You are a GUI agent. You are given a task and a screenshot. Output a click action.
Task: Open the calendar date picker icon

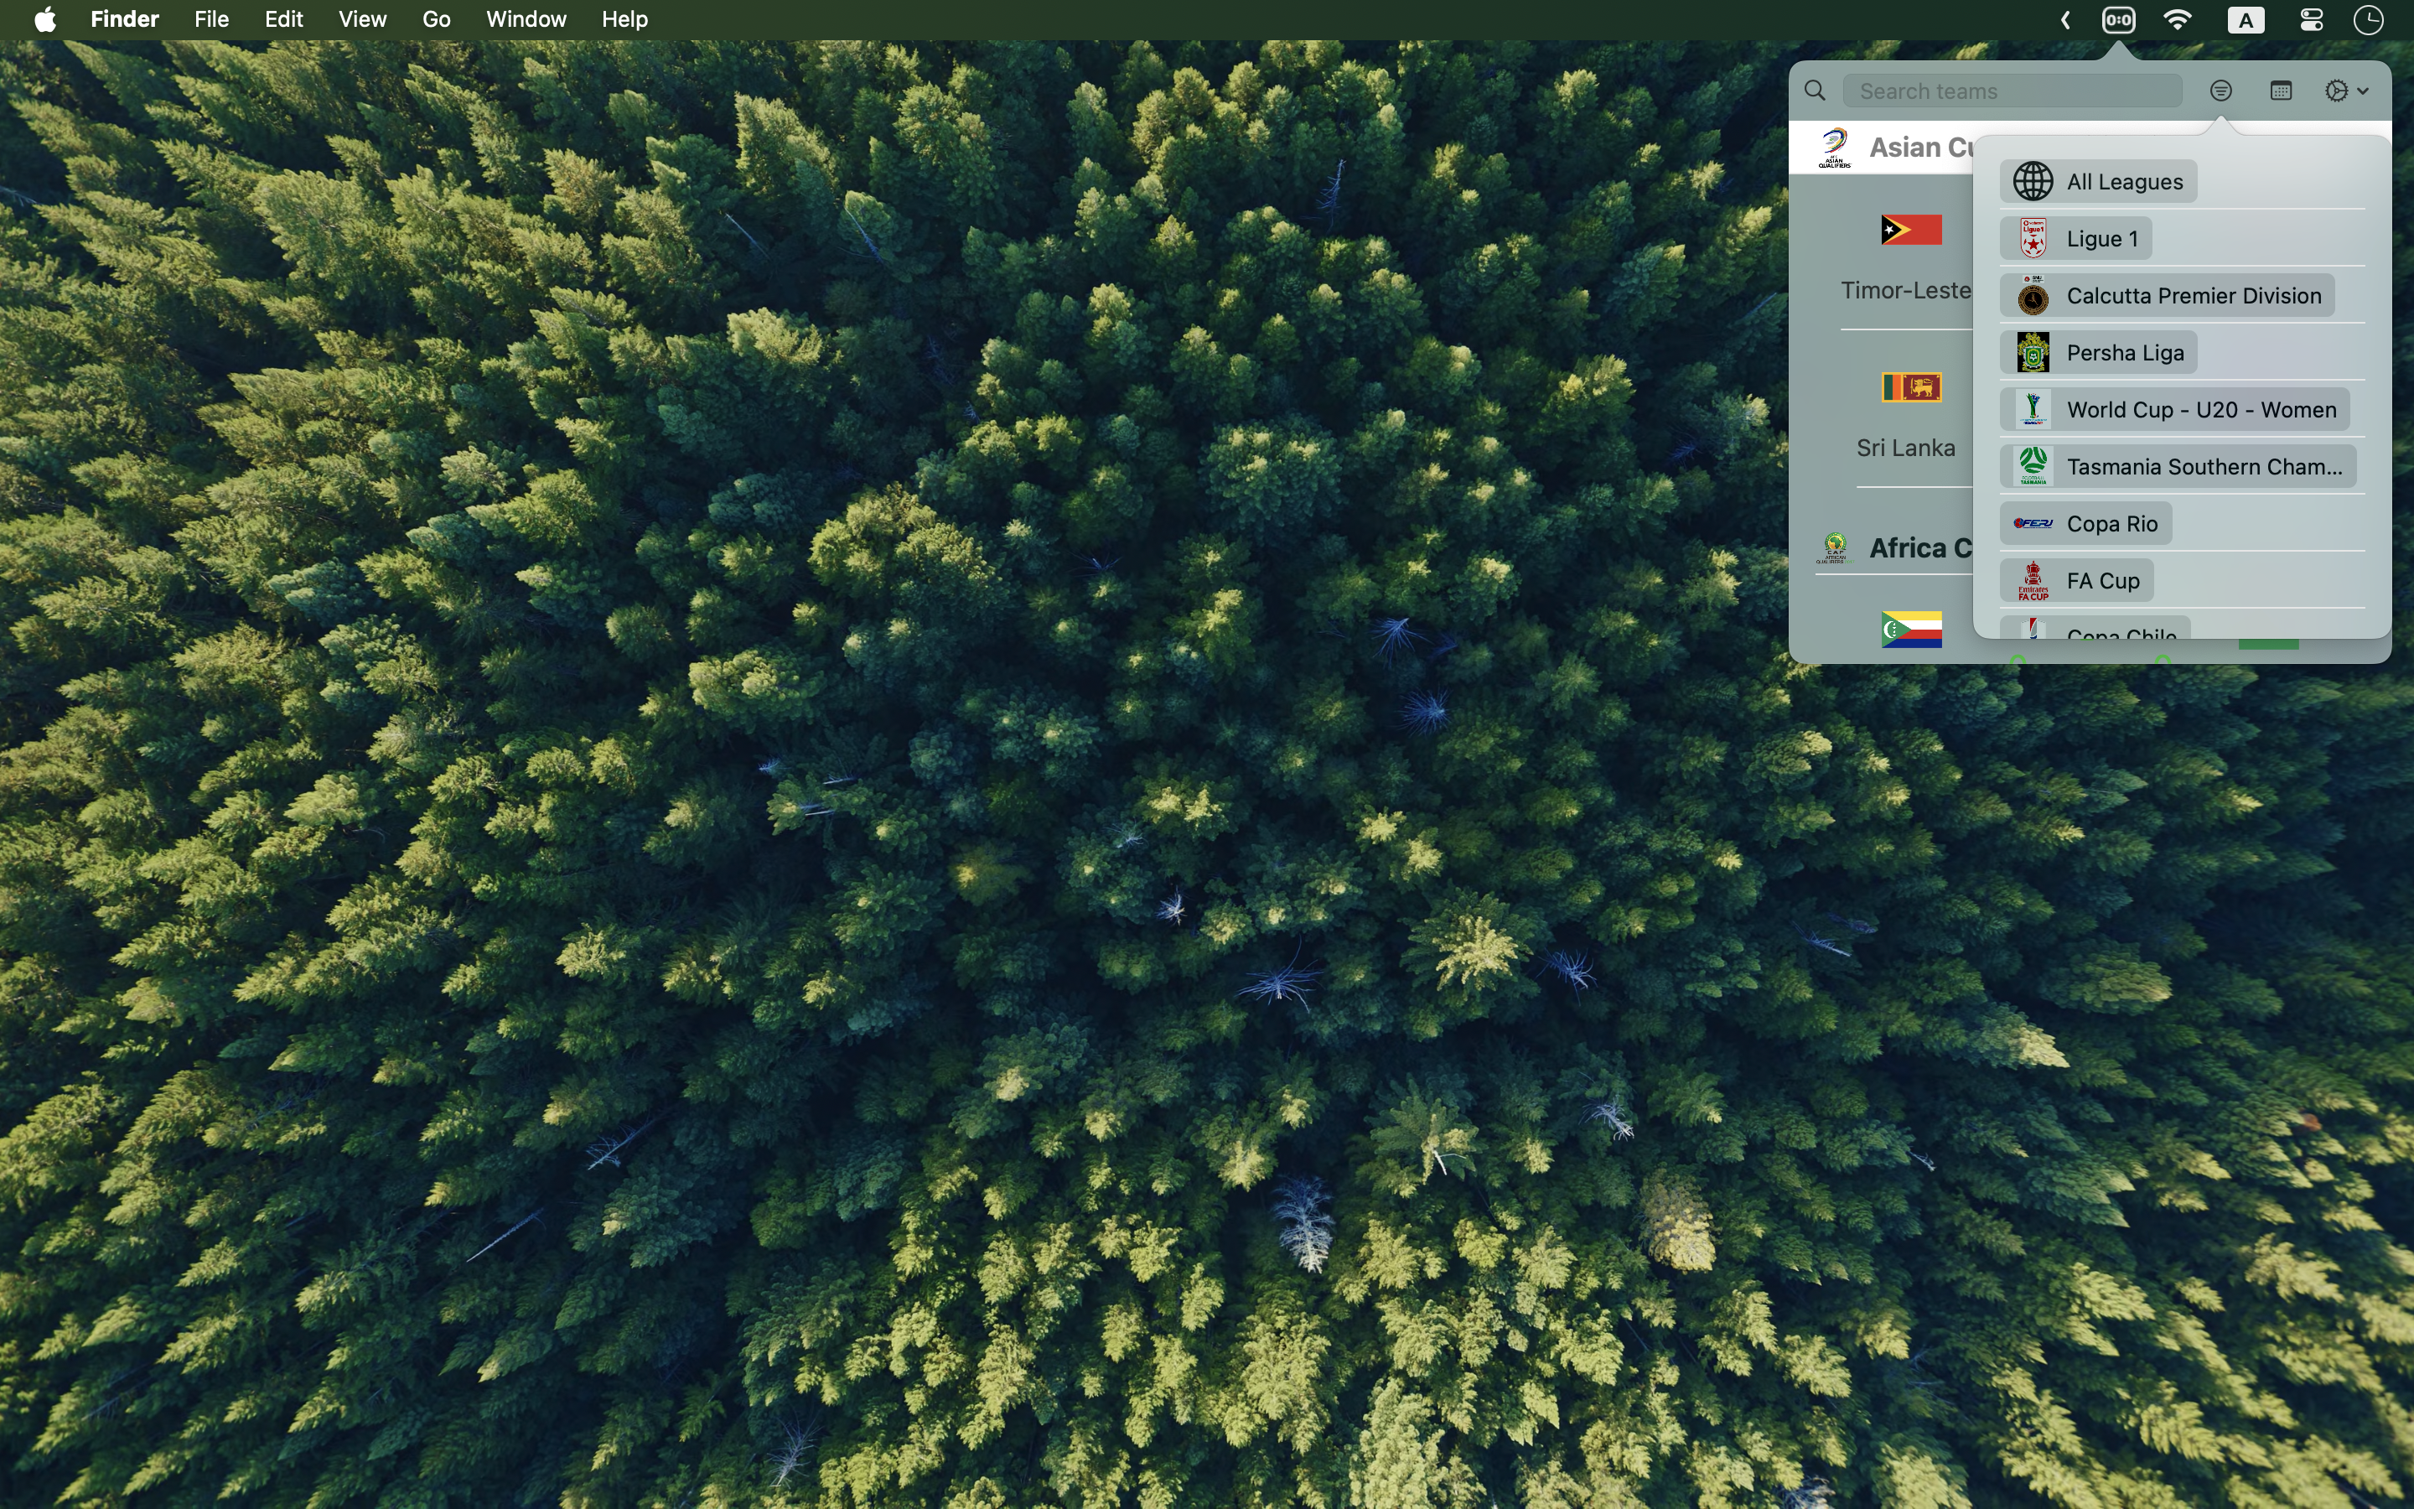[2281, 91]
